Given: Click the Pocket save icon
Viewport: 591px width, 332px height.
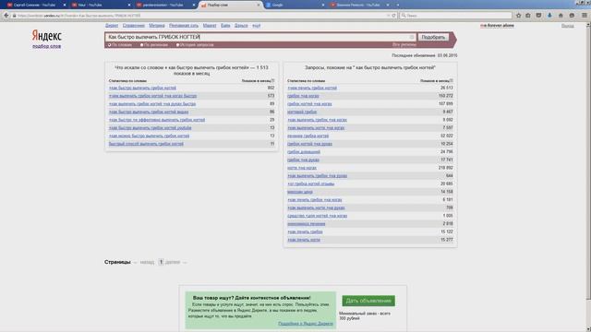Looking at the screenshot, I should coord(538,16).
